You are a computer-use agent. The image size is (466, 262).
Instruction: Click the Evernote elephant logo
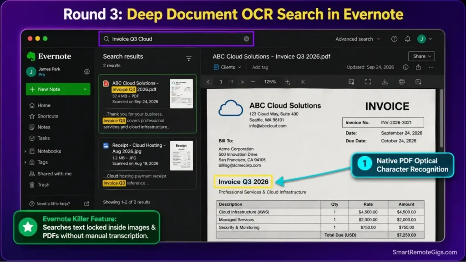tap(31, 56)
